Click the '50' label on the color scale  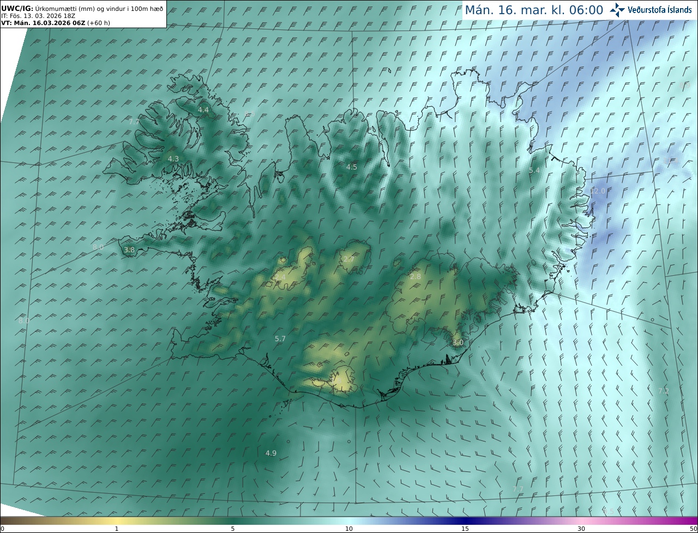pos(693,529)
